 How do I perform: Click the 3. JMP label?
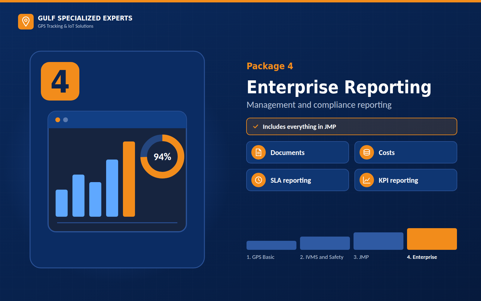(361, 257)
